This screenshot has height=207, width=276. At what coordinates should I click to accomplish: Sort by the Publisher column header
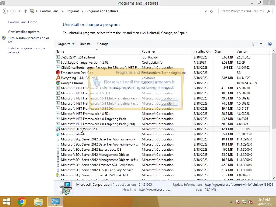[x=166, y=51]
